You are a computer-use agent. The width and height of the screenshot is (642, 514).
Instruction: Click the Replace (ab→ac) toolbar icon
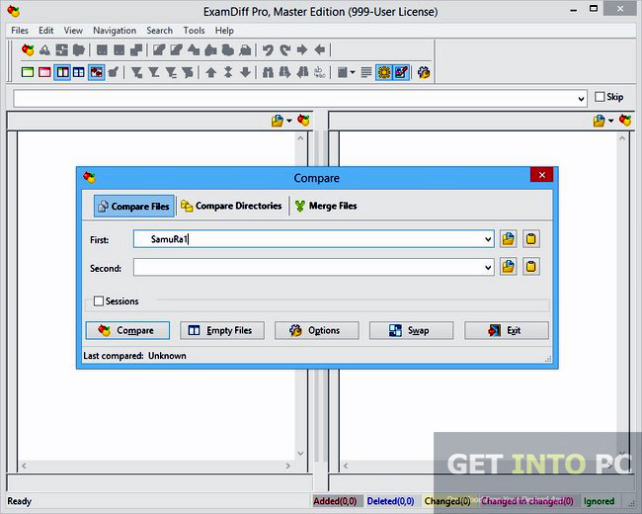pos(319,72)
